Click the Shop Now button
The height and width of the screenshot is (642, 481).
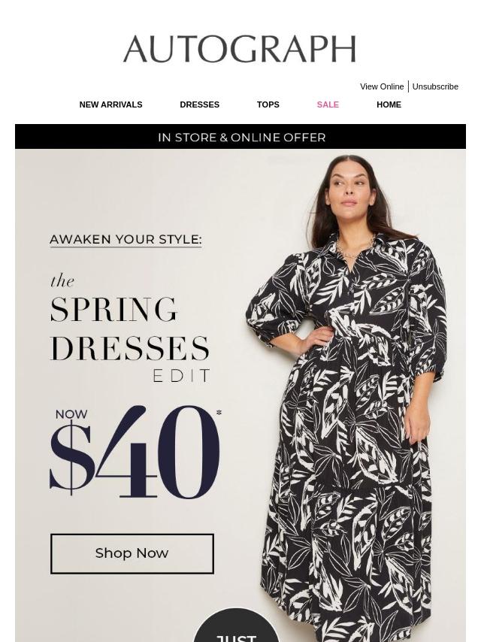click(x=132, y=553)
